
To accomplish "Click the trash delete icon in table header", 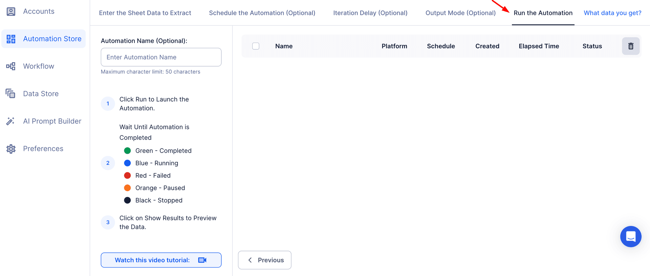I will tap(630, 46).
